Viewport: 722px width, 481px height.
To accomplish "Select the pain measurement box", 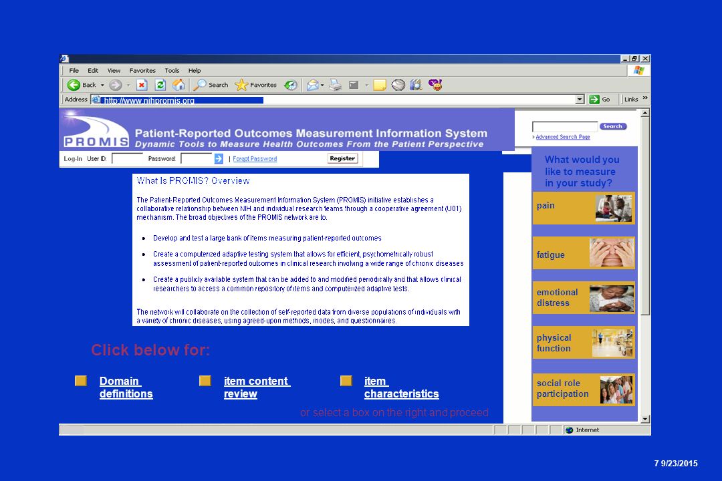I will (x=584, y=208).
